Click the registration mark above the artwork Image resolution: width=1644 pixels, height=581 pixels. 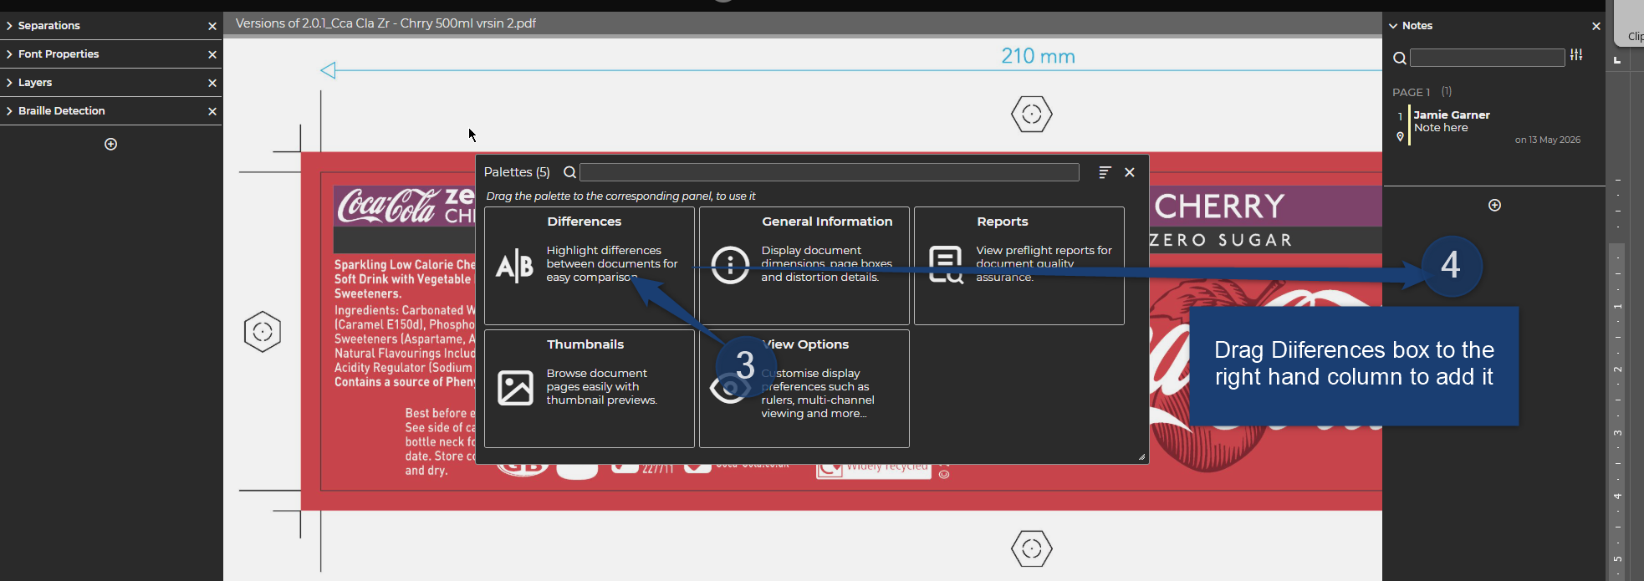(x=1032, y=115)
